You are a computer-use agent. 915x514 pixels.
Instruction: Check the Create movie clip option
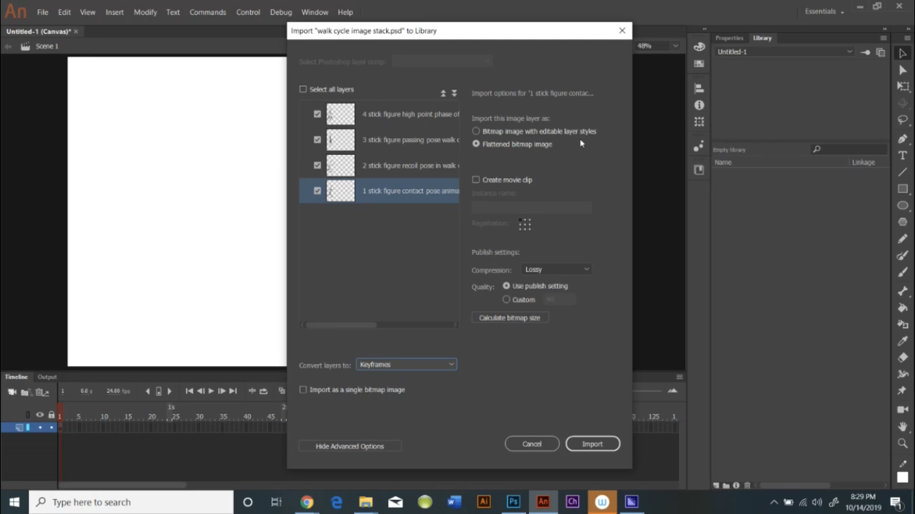click(476, 179)
